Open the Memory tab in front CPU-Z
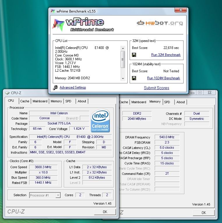The image size is (222, 223). 56,101
